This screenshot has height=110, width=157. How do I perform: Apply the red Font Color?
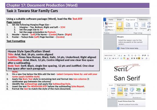128,58
